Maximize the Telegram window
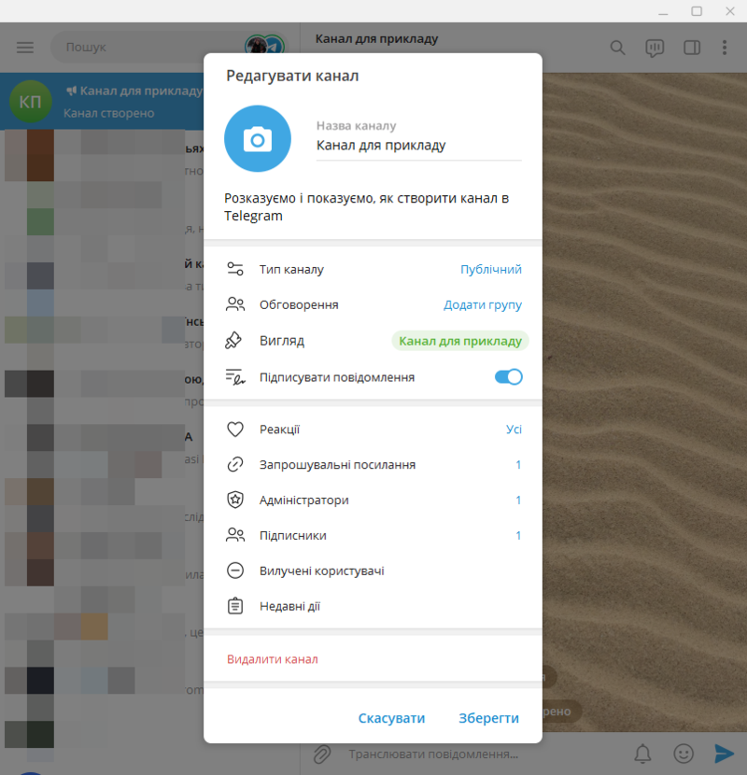 click(697, 11)
